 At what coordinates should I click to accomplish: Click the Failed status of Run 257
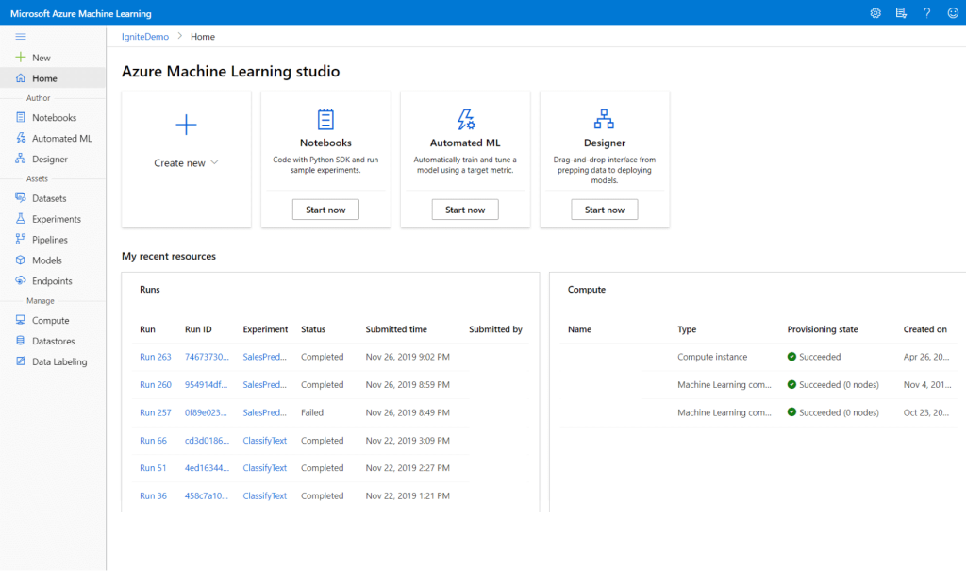311,412
